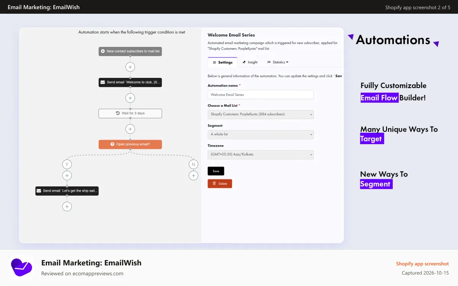Click the black Save button
The width and height of the screenshot is (458, 286).
[x=216, y=171]
